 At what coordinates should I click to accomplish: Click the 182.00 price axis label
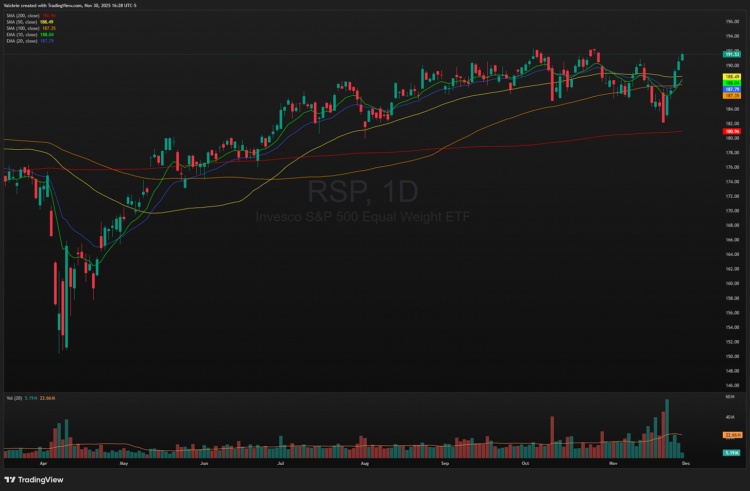[x=732, y=124]
